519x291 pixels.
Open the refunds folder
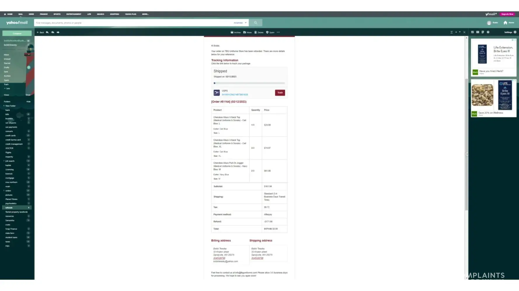pos(17,208)
